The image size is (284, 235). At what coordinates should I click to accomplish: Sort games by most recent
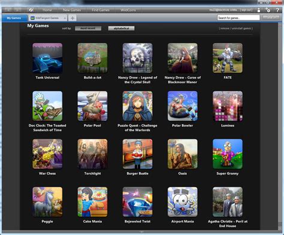[x=88, y=28]
